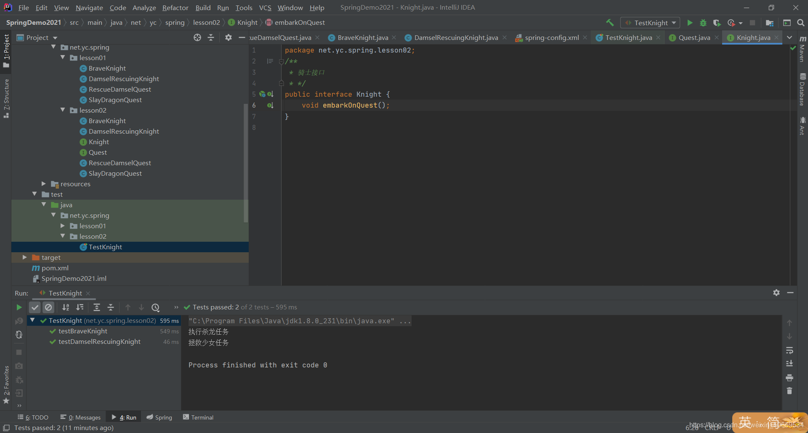Print console output icon
808x433 pixels.
(789, 378)
